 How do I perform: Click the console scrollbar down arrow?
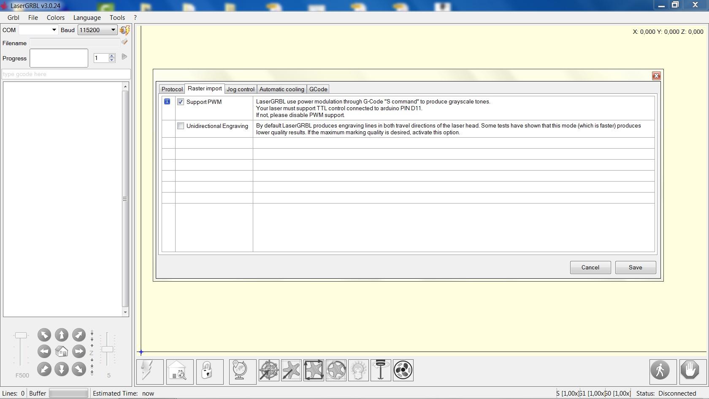(125, 312)
